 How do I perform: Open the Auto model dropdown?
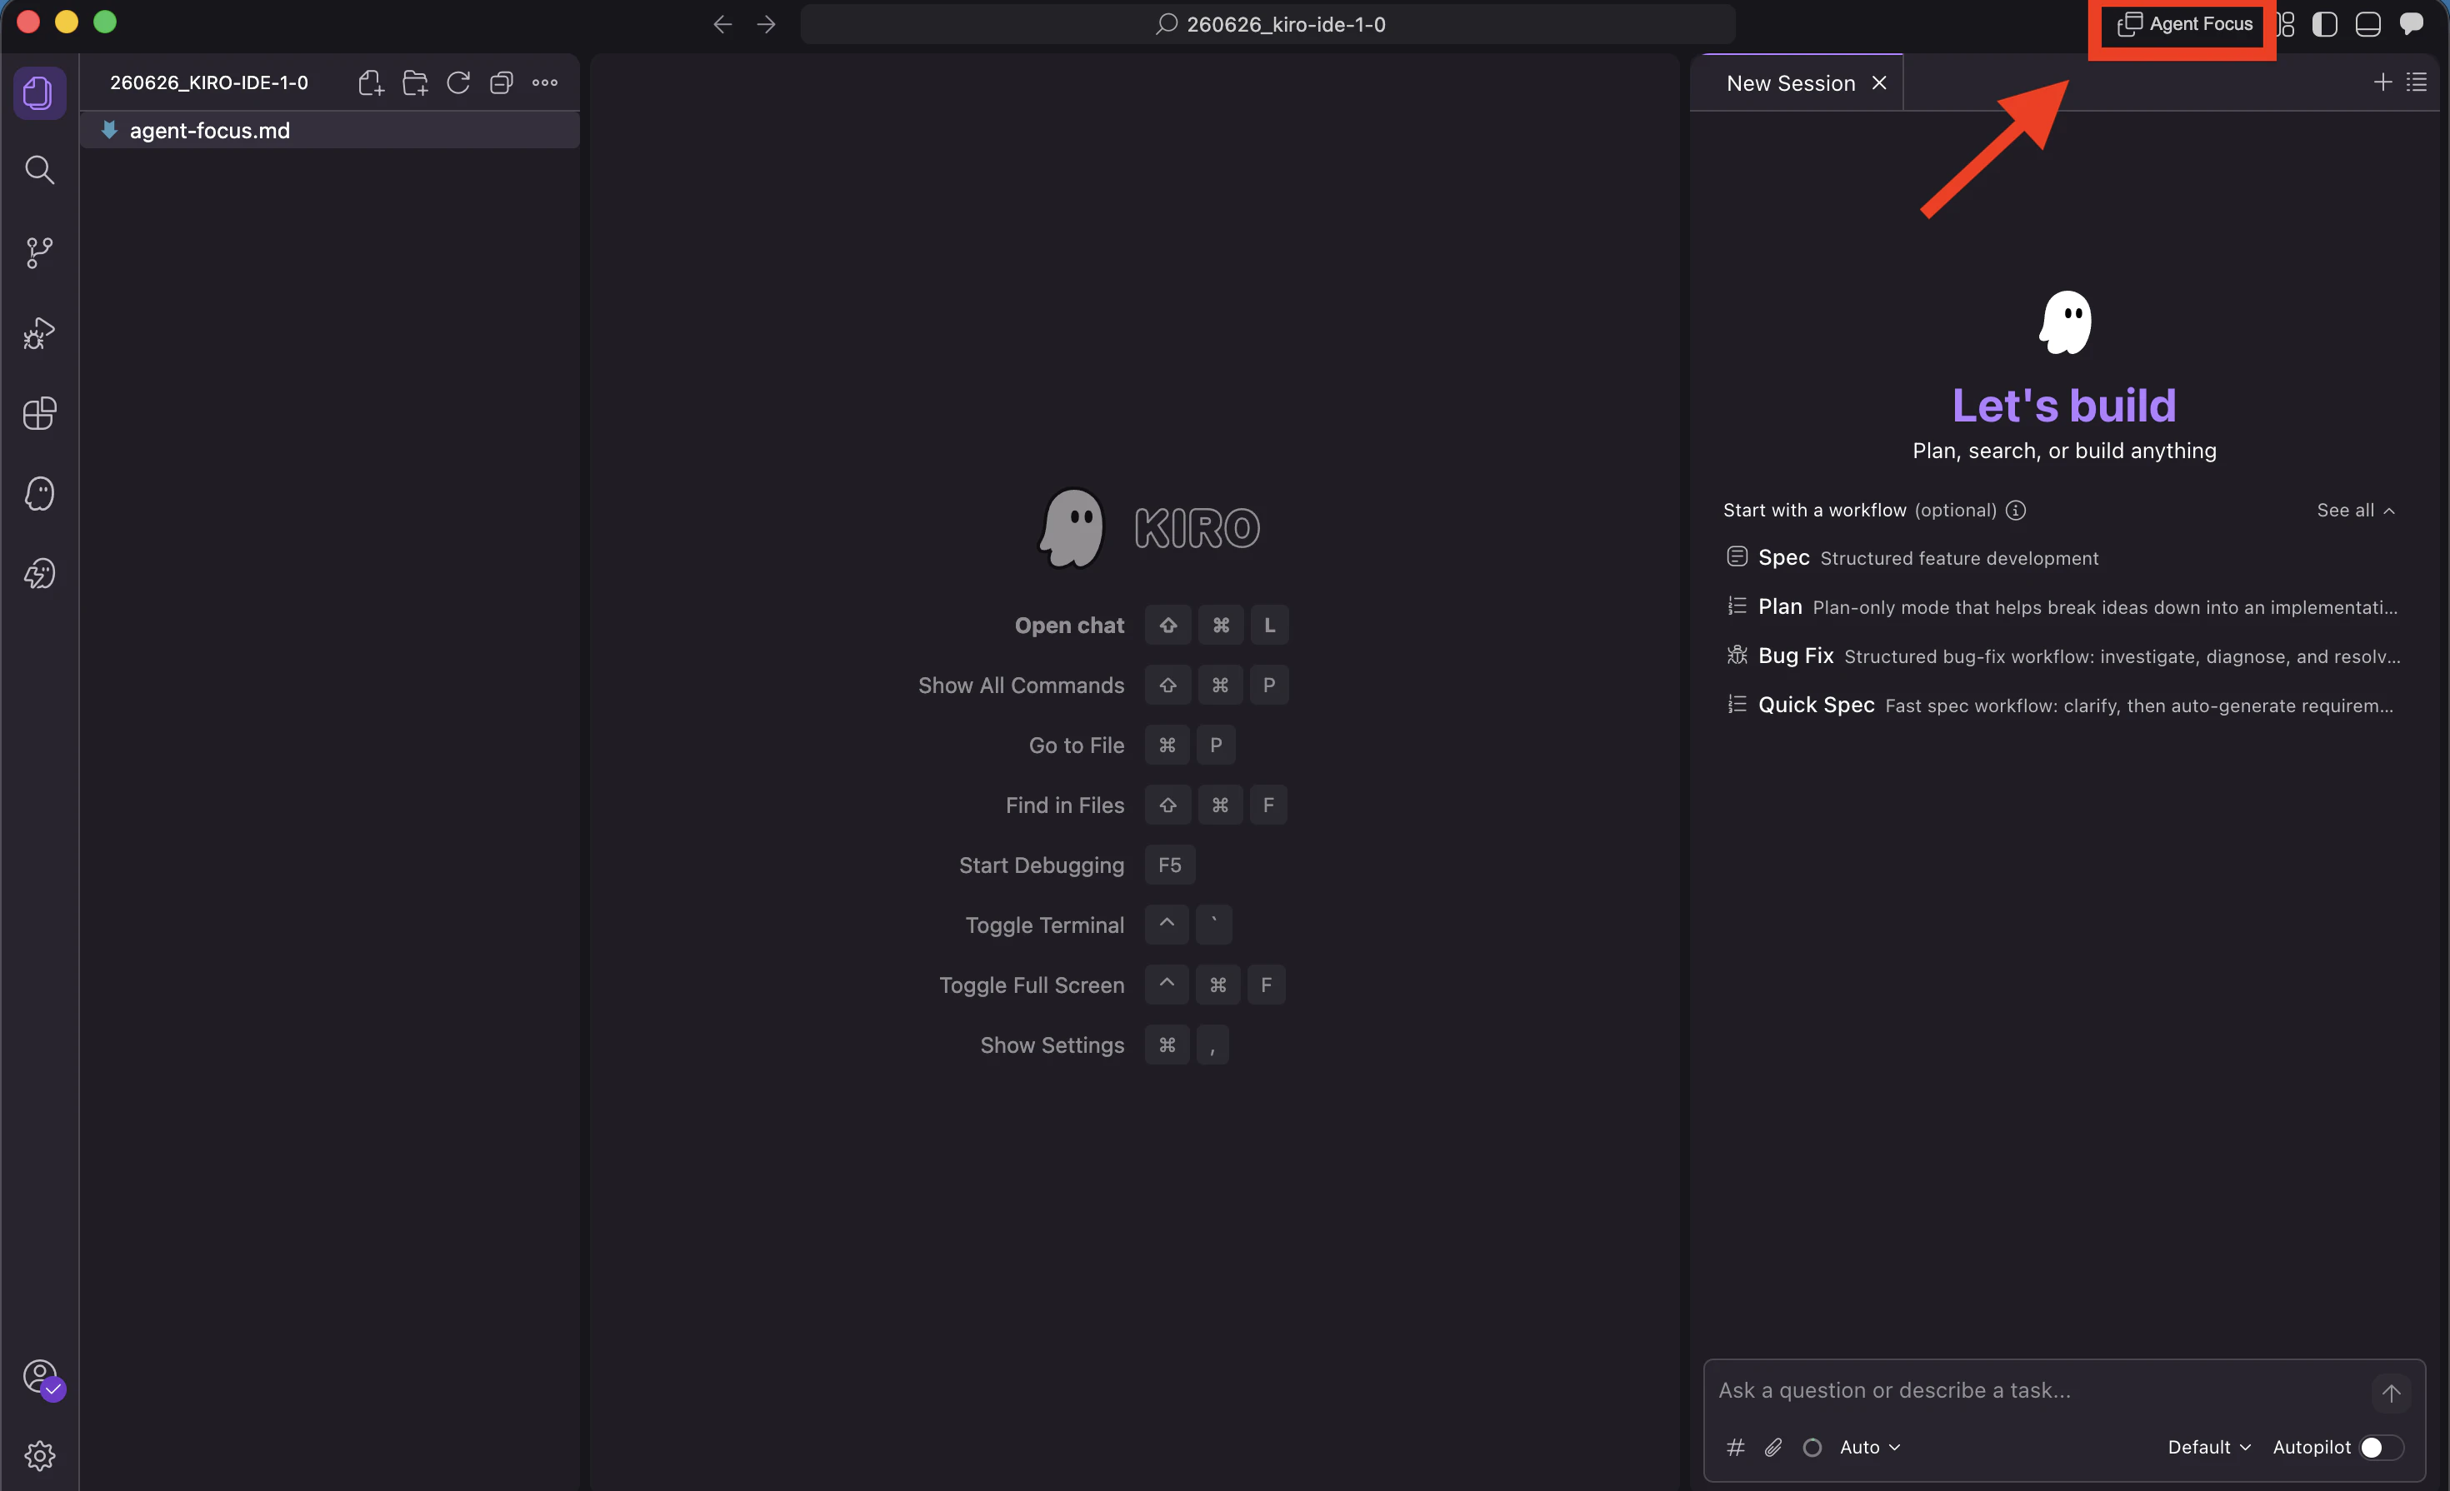pyautogui.click(x=1870, y=1447)
